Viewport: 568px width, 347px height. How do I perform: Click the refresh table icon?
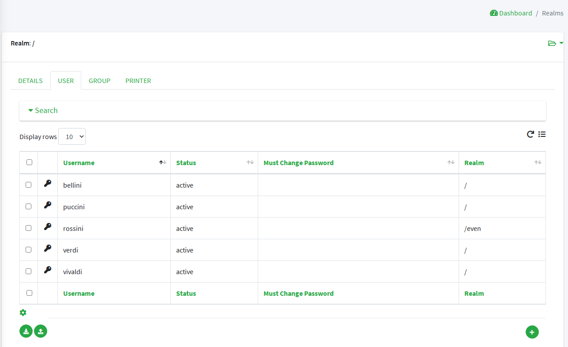[x=530, y=134]
